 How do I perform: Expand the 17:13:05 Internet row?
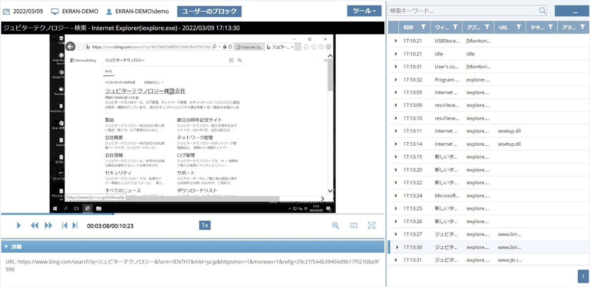395,92
